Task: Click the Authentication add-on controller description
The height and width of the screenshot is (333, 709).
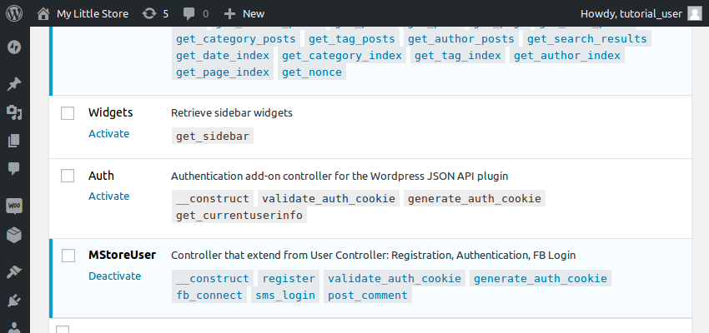Action: tap(339, 176)
